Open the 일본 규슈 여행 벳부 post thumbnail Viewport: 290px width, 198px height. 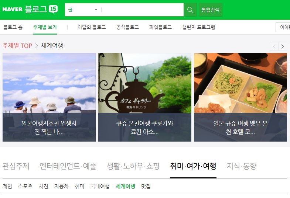[240, 97]
